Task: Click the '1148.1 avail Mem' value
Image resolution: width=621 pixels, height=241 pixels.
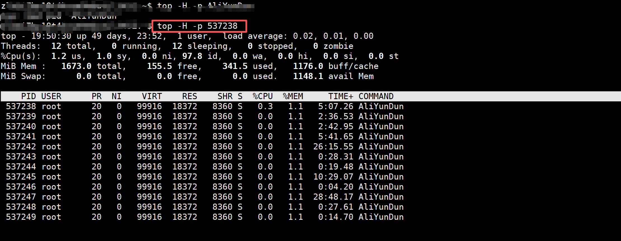Action: pyautogui.click(x=333, y=76)
